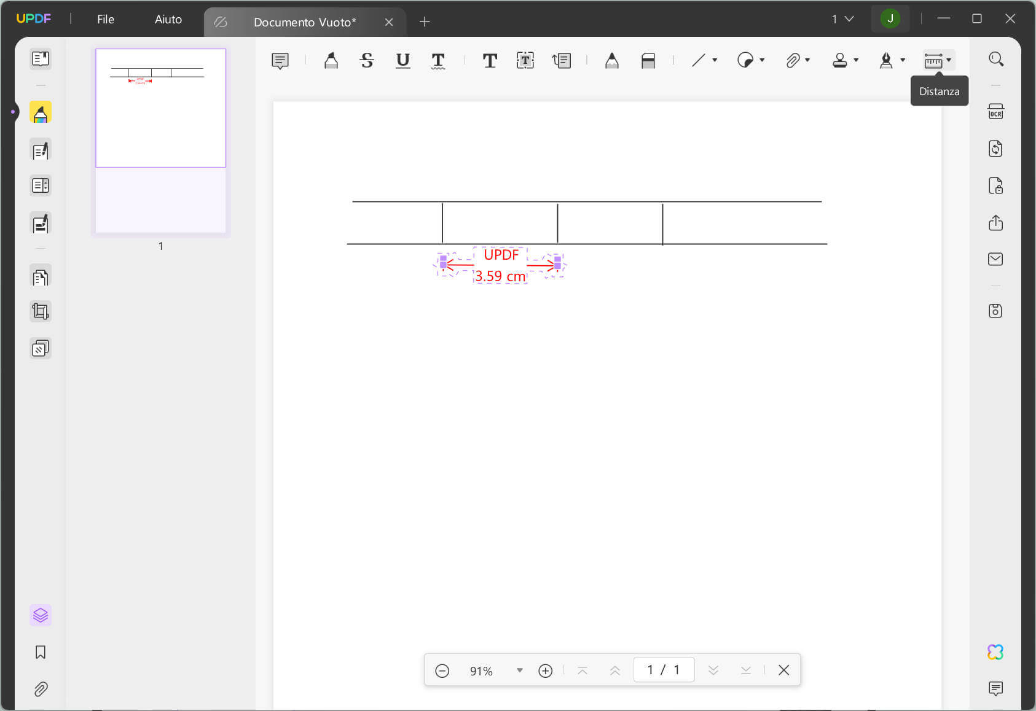Image resolution: width=1036 pixels, height=711 pixels.
Task: Select the Eraser tool
Action: (x=648, y=60)
